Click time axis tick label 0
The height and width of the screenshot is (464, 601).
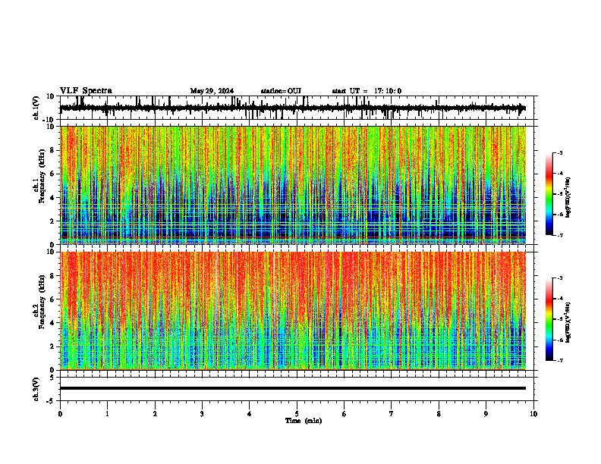[60, 413]
